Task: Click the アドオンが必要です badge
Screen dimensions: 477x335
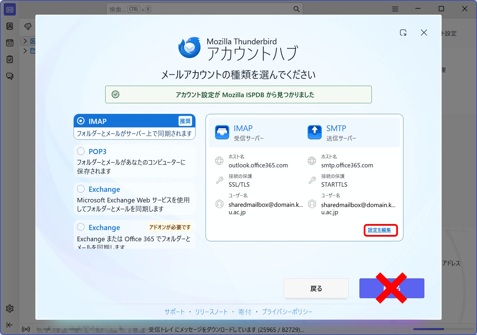Action: click(170, 227)
